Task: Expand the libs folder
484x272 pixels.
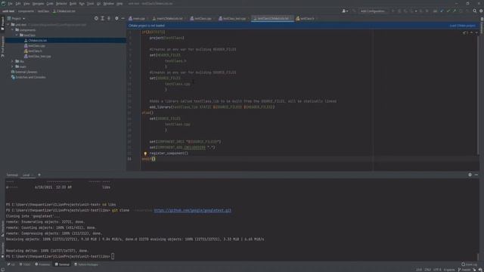Action: pos(12,61)
